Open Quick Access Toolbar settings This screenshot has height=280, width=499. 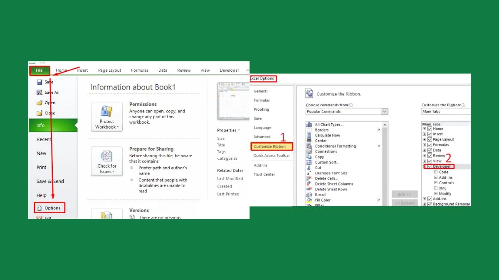click(x=272, y=156)
